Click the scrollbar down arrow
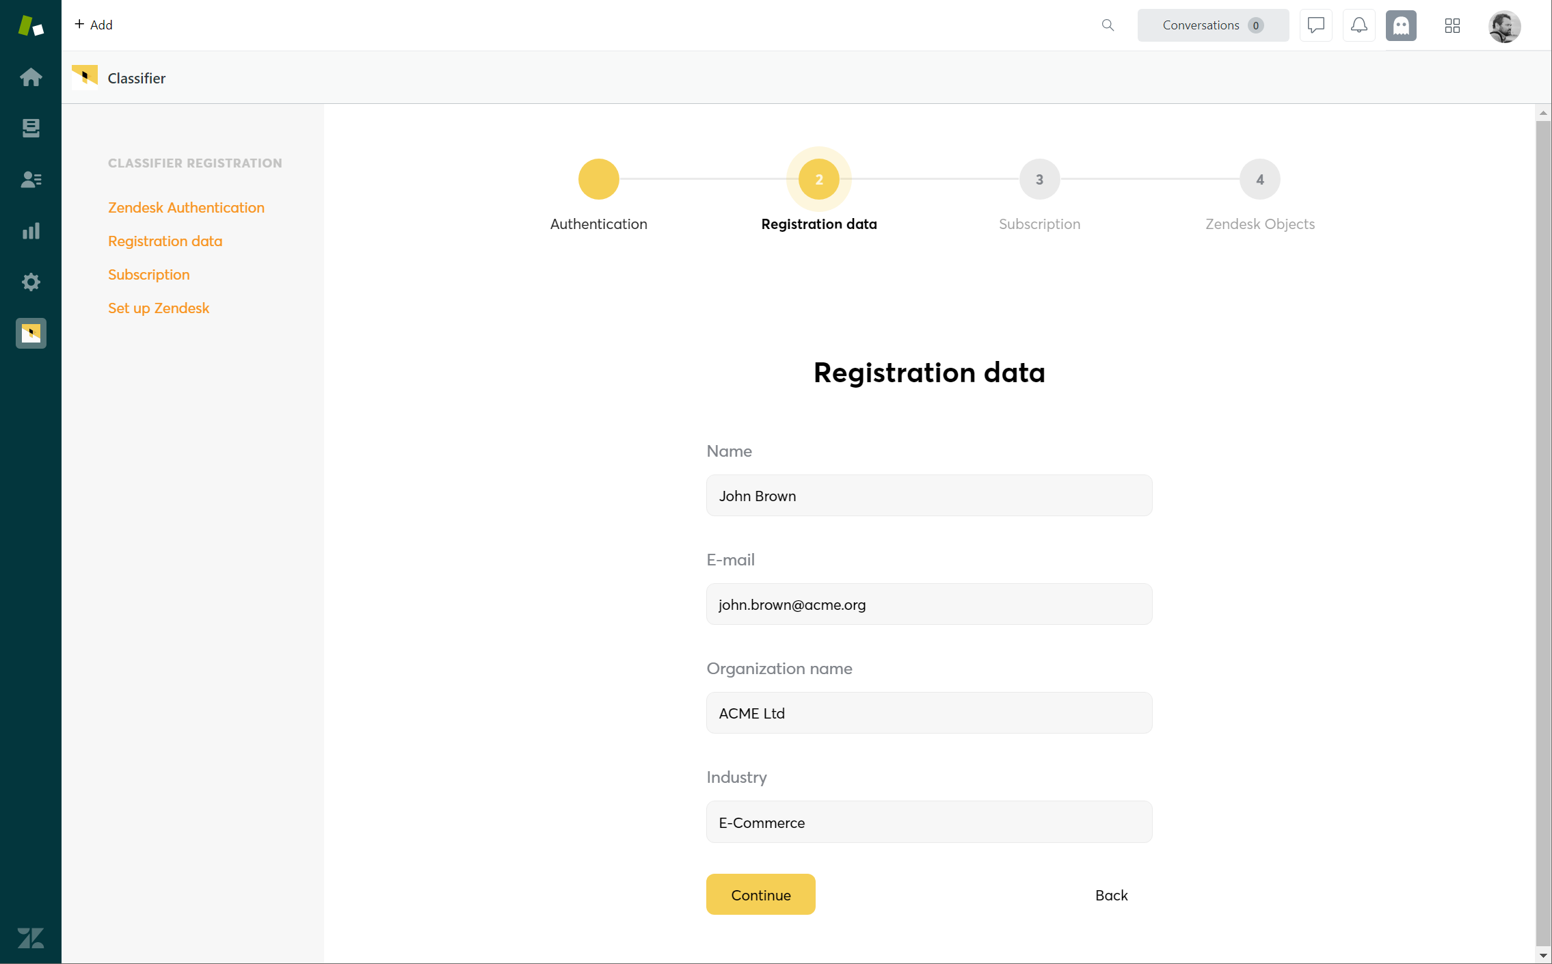The image size is (1552, 964). tap(1542, 954)
